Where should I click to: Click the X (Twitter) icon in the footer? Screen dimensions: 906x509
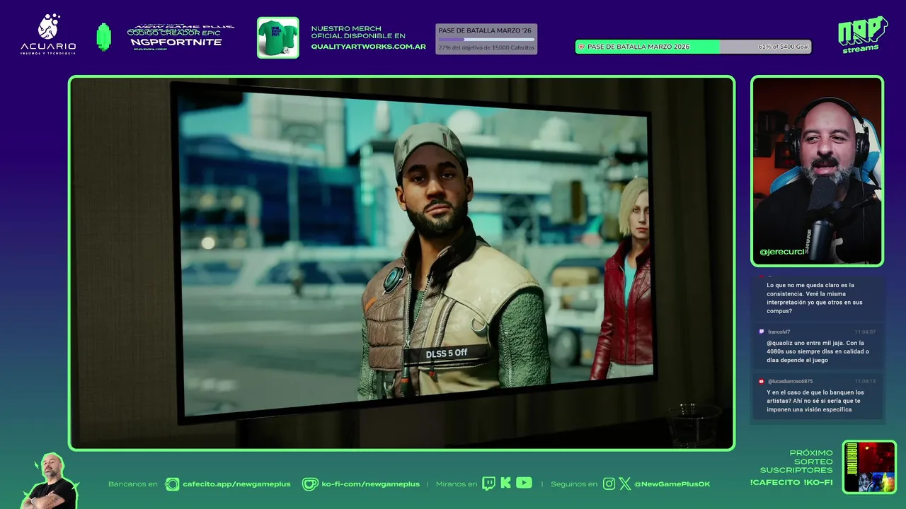click(624, 484)
